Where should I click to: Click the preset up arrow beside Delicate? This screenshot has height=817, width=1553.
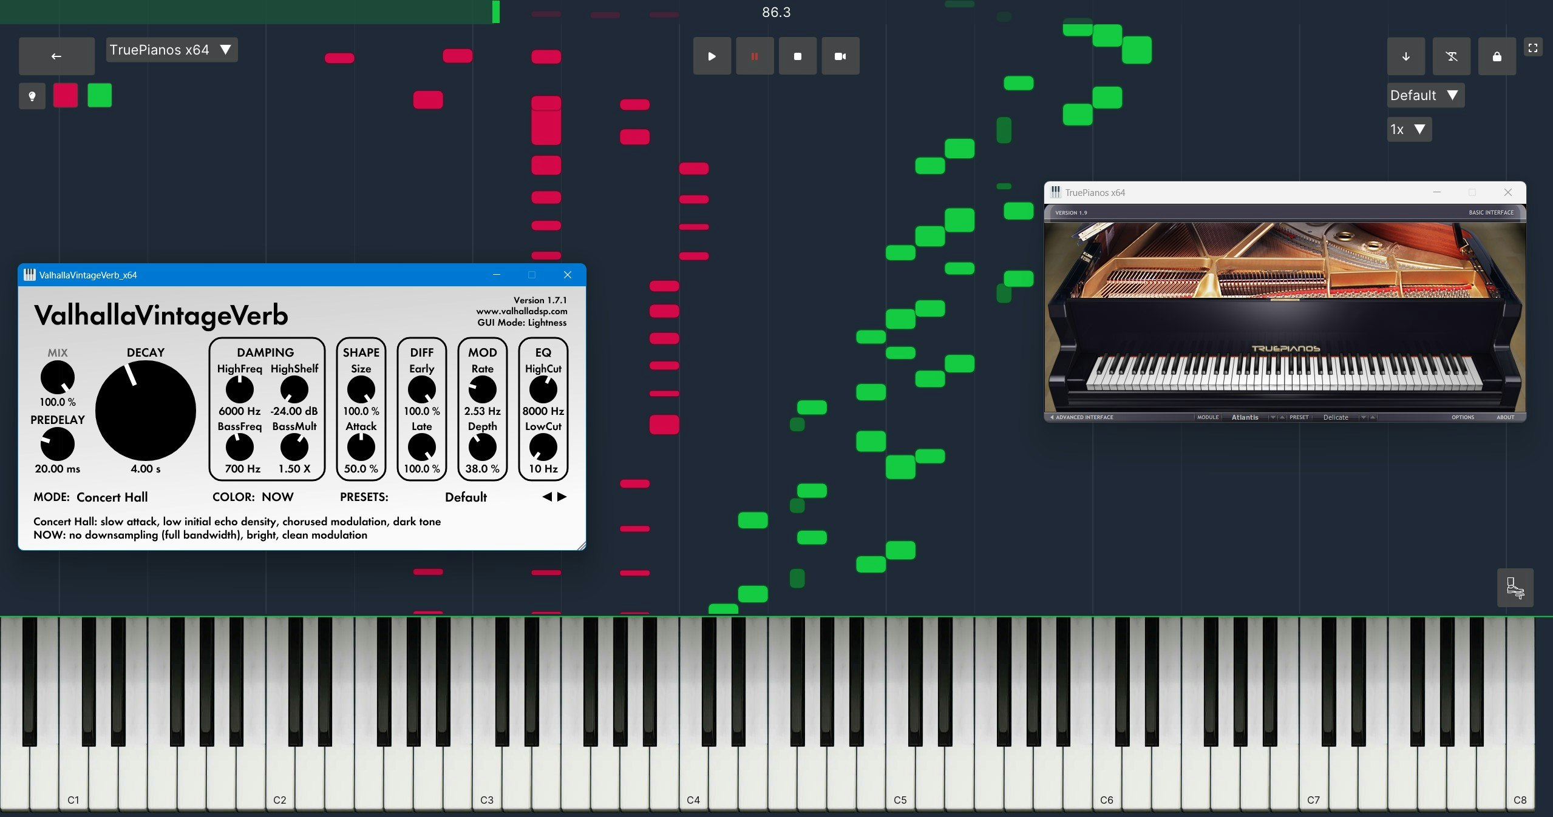(1373, 417)
